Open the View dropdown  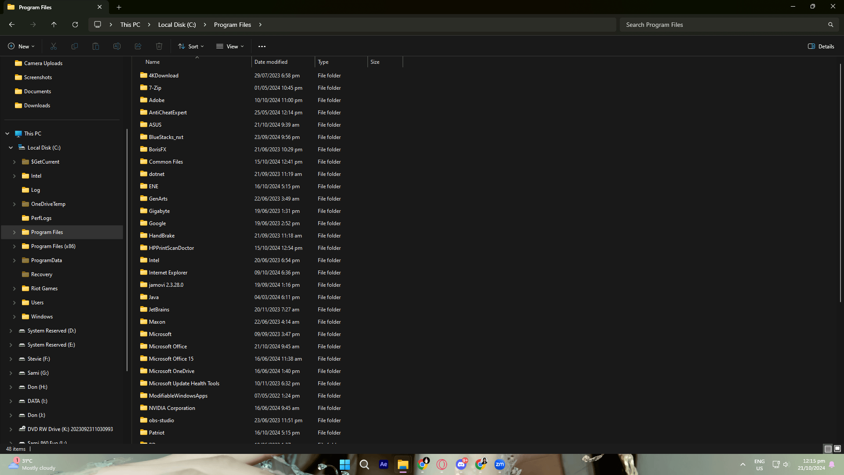coord(230,46)
